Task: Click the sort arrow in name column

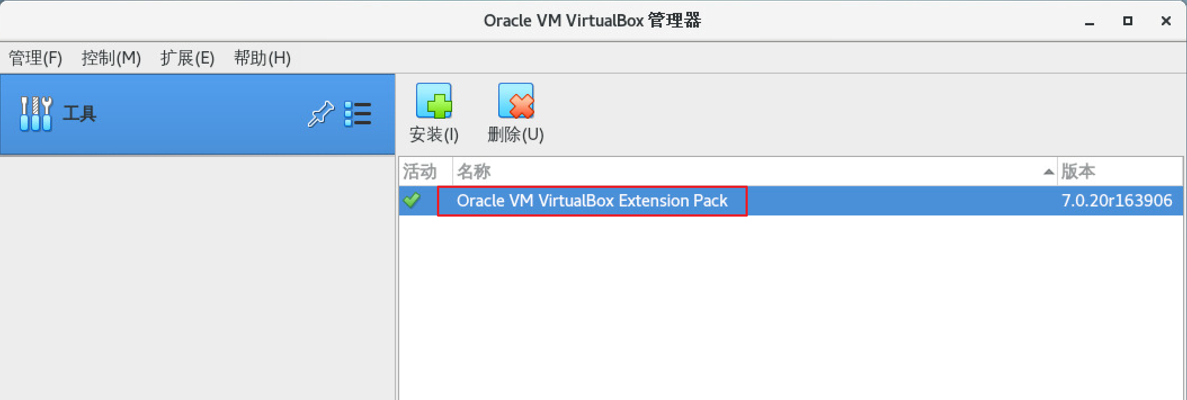Action: [1048, 172]
